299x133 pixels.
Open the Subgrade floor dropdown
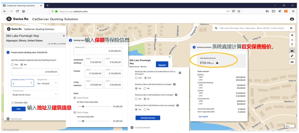tap(47, 83)
